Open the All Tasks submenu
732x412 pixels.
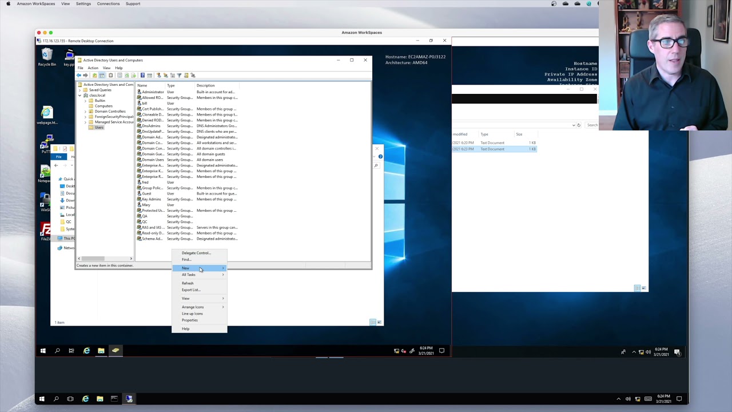tap(200, 275)
